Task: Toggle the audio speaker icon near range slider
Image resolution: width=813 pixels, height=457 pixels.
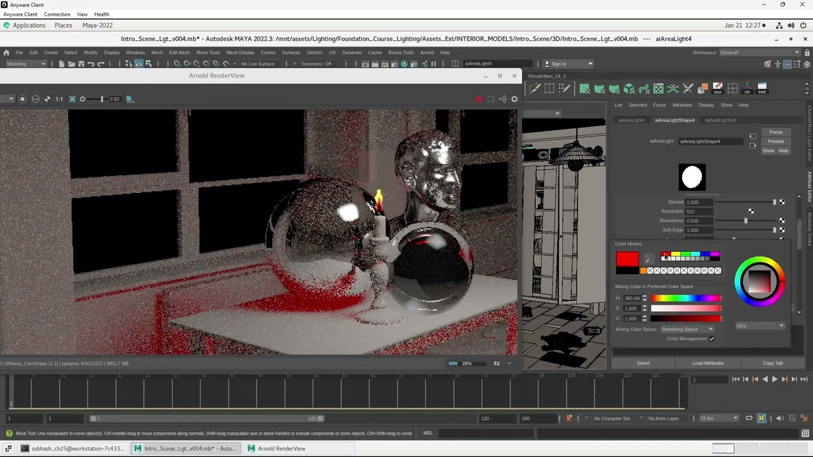Action: [x=779, y=418]
